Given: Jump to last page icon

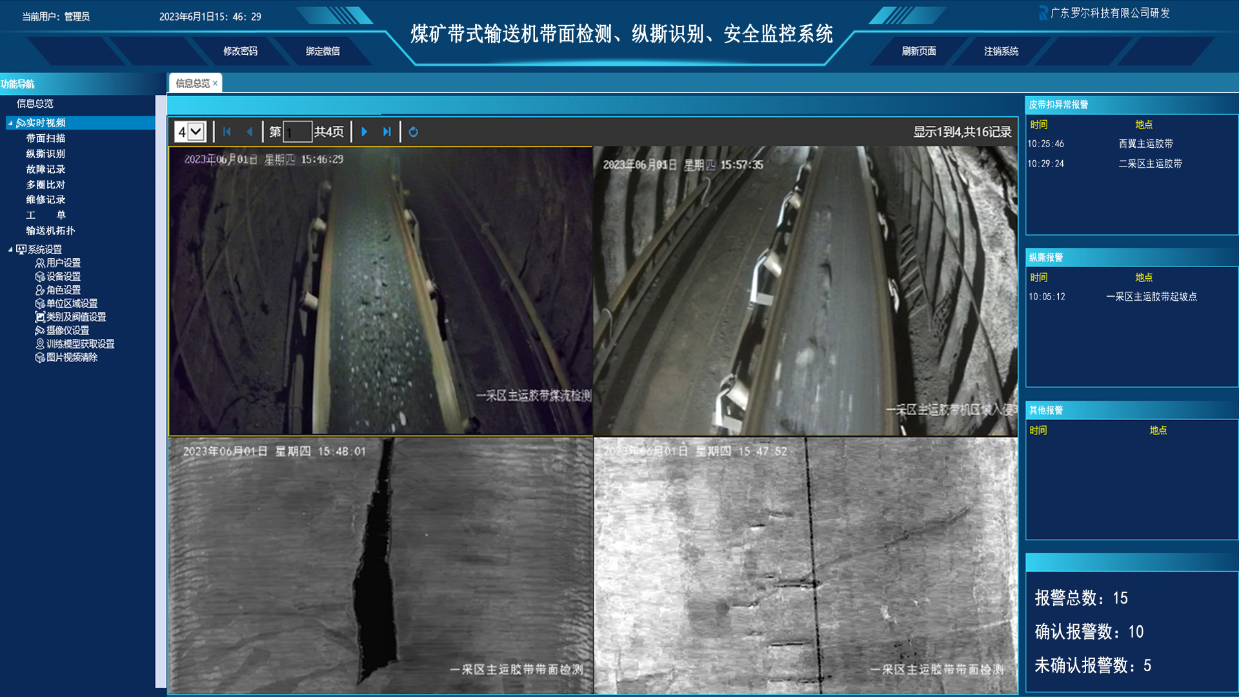Looking at the screenshot, I should click(x=387, y=132).
